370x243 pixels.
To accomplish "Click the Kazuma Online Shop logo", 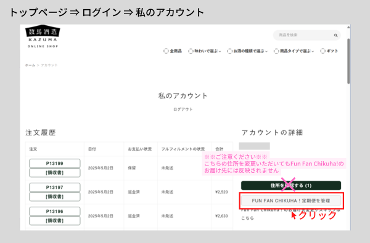I will point(43,36).
